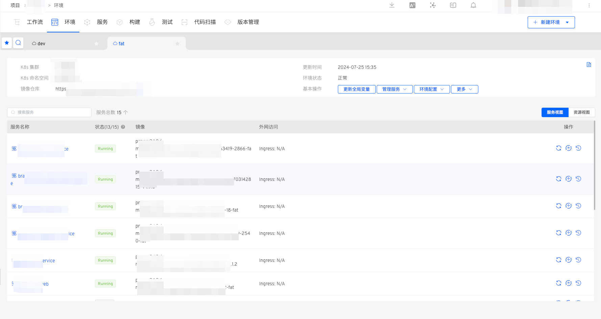Click the vertical scrollbar of the service table
This screenshot has height=319, width=601.
pos(595,165)
